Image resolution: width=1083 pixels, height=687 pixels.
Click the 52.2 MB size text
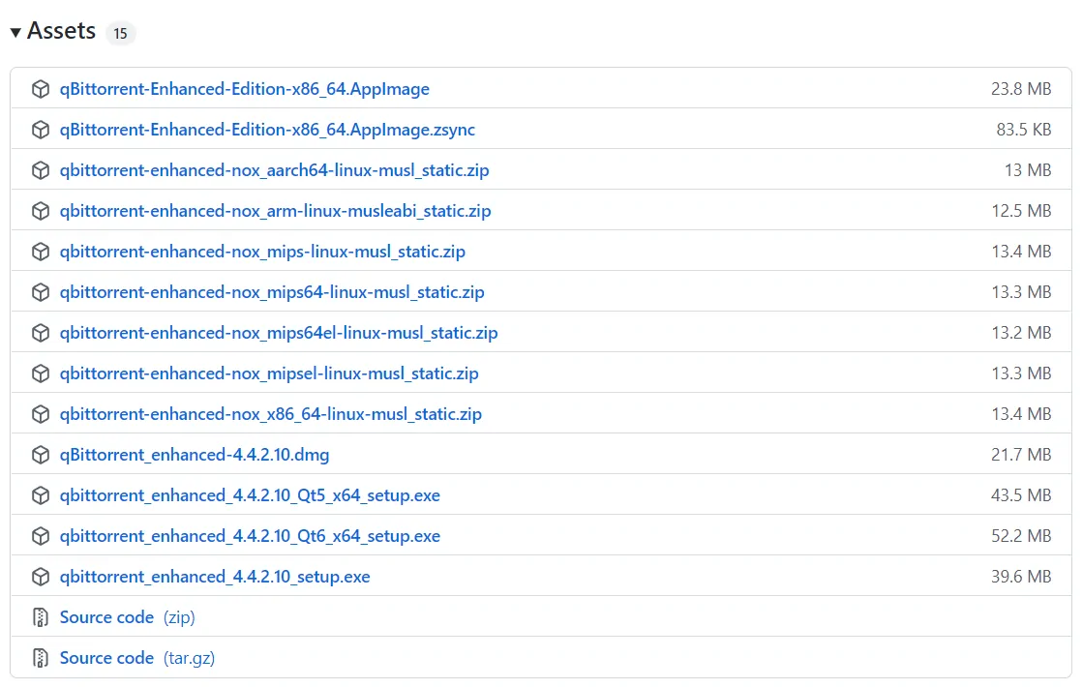pos(1021,536)
